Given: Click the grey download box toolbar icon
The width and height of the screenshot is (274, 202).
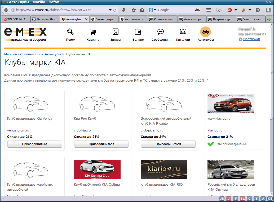Looking at the screenshot, I should [268, 10].
